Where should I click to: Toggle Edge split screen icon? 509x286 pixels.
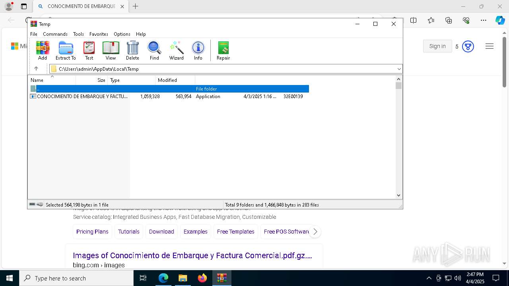pyautogui.click(x=414, y=20)
